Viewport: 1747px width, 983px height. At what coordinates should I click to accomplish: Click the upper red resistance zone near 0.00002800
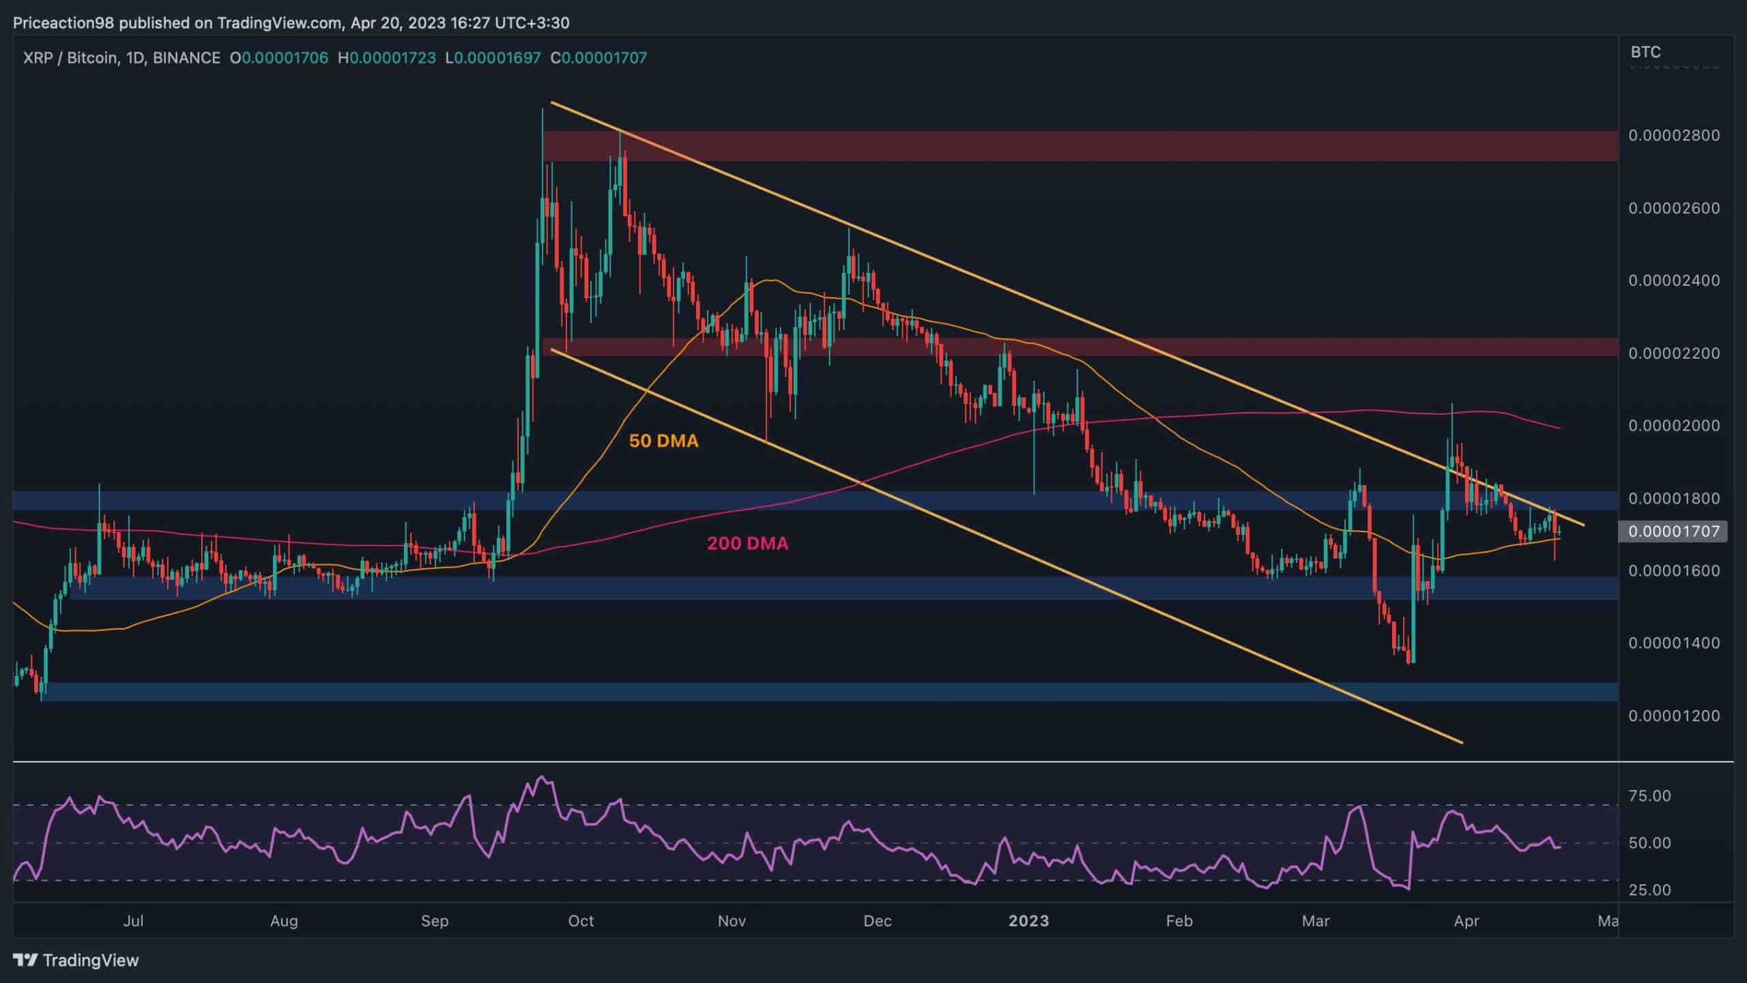pyautogui.click(x=1080, y=146)
